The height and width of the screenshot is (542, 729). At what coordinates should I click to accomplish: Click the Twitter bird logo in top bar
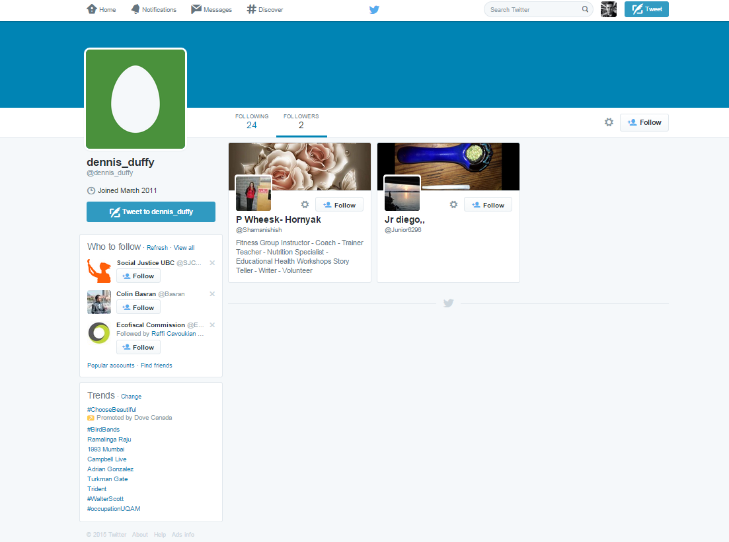(374, 9)
